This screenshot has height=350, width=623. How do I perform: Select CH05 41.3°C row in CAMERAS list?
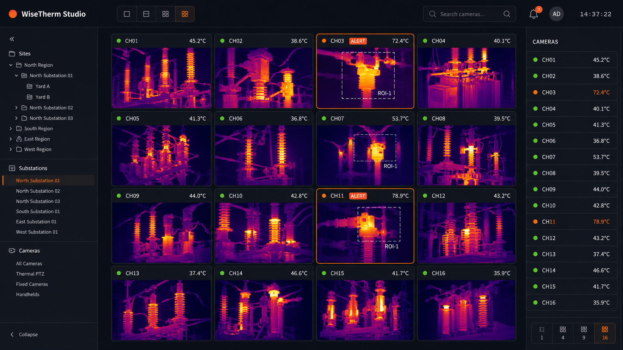(572, 125)
